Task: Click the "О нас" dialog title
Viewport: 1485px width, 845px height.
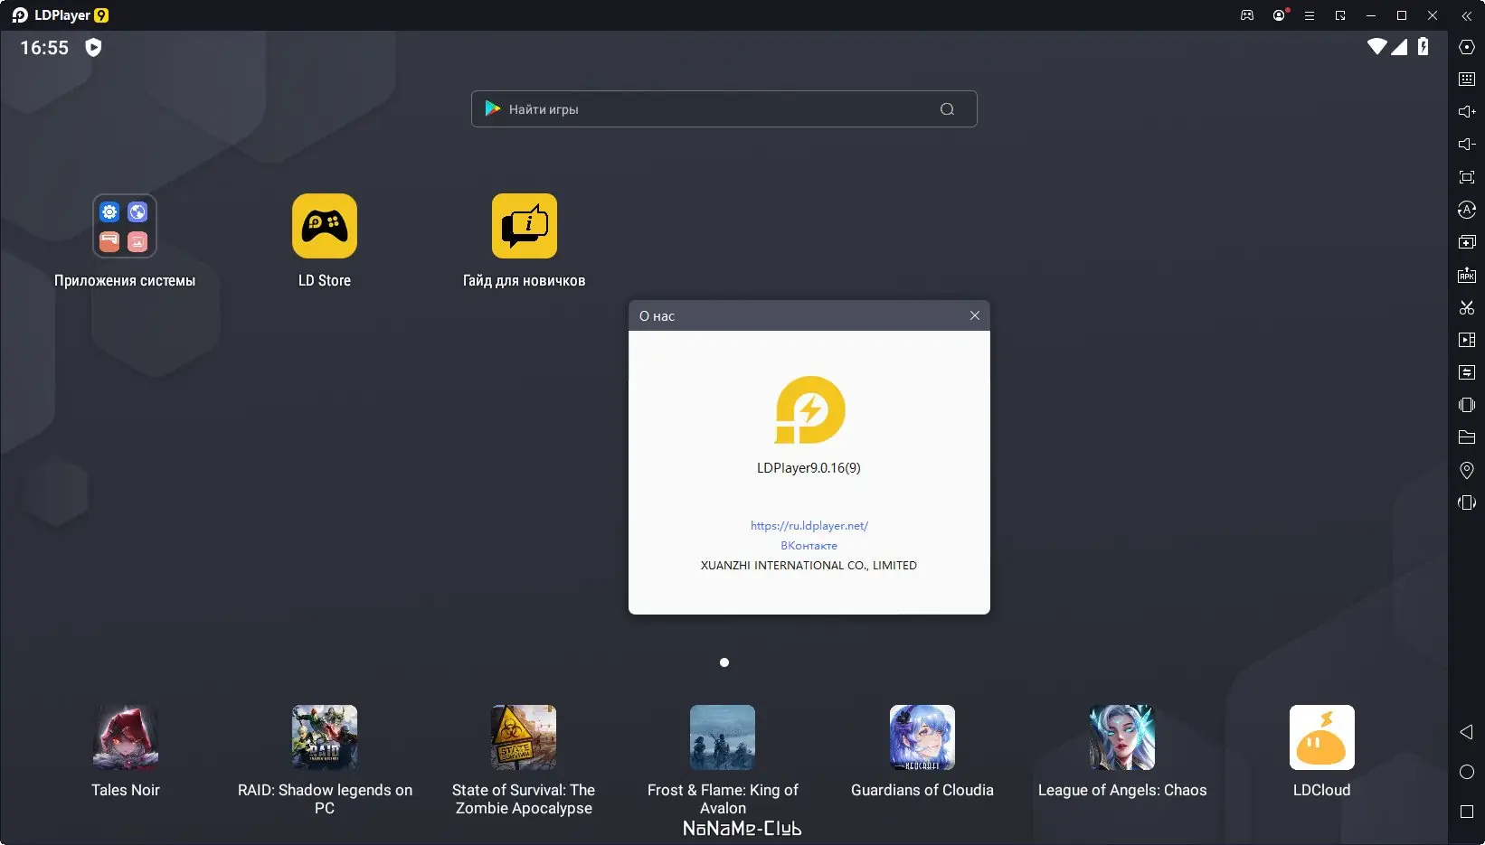Action: click(657, 316)
